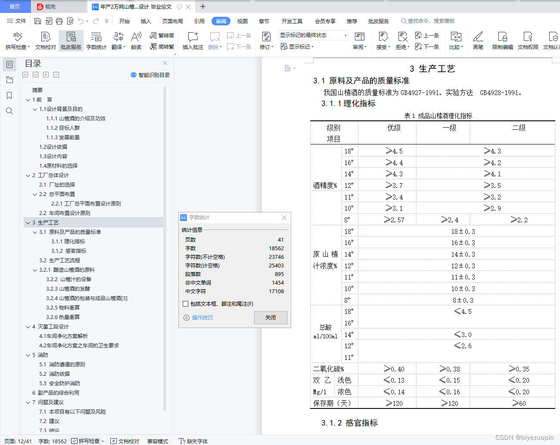Open the search icon in left sidebar
The height and width of the screenshot is (445, 560).
9,111
